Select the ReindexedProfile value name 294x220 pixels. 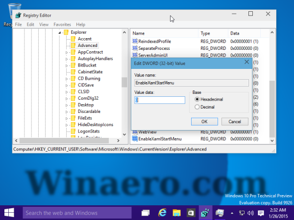(x=155, y=41)
